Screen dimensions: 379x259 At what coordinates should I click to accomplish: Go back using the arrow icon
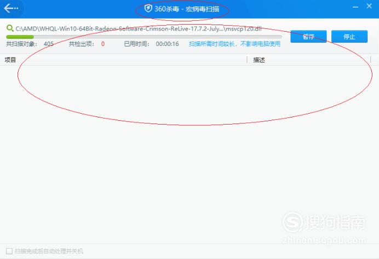point(11,8)
